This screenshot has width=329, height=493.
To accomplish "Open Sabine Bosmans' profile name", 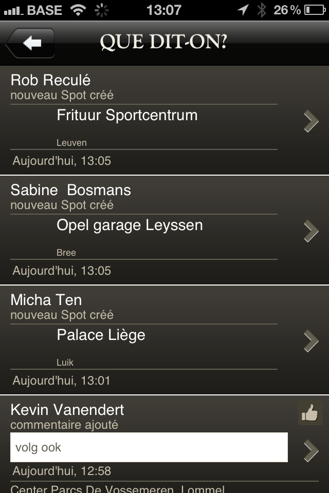I will pyautogui.click(x=71, y=190).
